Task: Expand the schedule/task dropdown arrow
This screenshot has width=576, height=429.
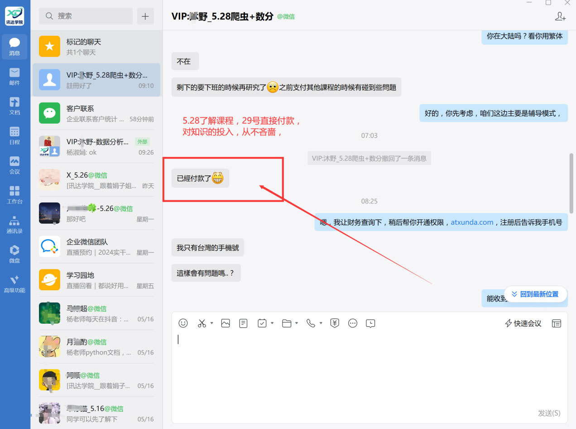Action: pos(272,323)
